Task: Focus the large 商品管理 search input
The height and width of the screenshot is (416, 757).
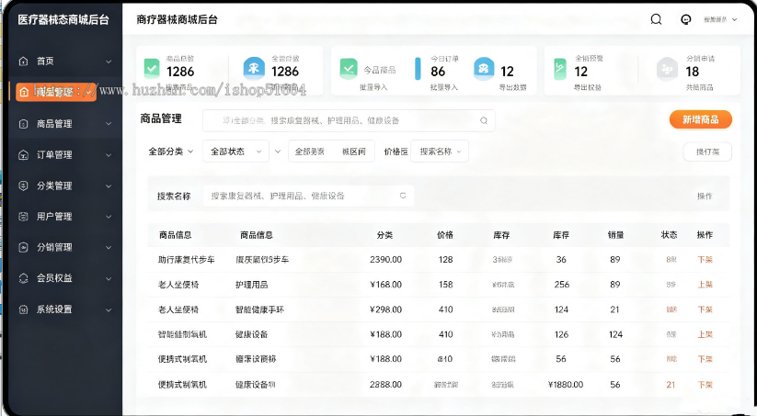Action: point(349,120)
